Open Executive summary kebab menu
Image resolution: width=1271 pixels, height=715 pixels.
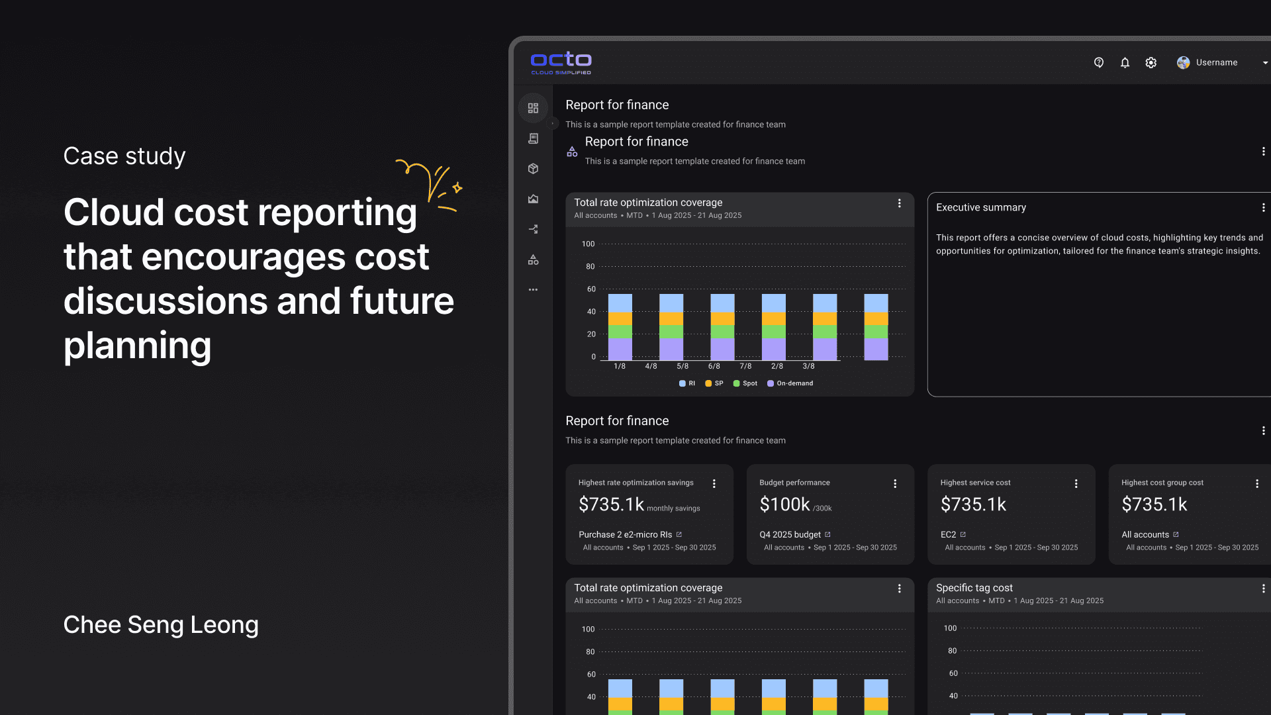pyautogui.click(x=1263, y=208)
